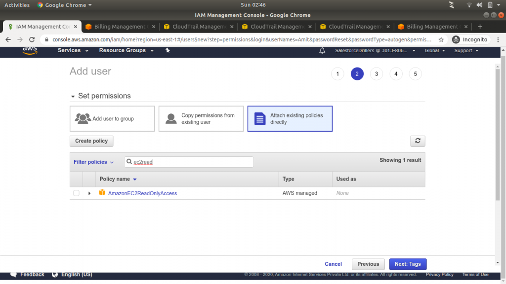Open the notifications bell icon

[322, 51]
